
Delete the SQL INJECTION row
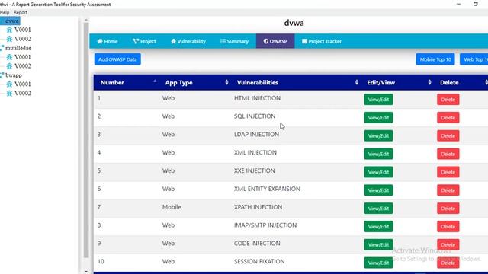click(448, 118)
